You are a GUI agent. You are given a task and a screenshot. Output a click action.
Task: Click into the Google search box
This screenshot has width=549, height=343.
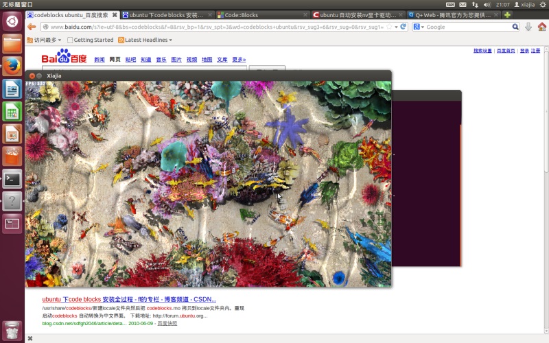point(468,27)
